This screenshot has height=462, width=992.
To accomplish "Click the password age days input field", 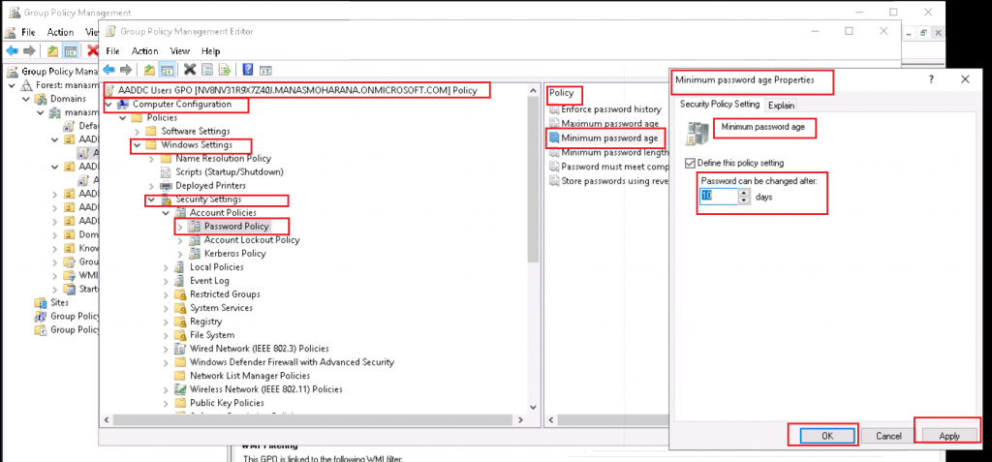I will (x=718, y=197).
